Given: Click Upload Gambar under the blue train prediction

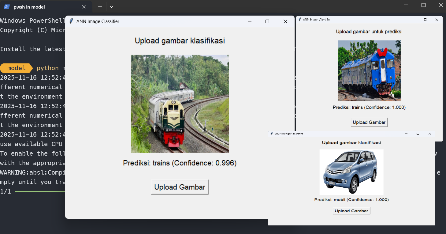Looking at the screenshot, I should 369,122.
